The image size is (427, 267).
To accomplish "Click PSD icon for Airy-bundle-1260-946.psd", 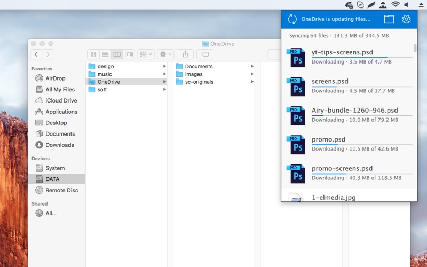I will [x=296, y=115].
